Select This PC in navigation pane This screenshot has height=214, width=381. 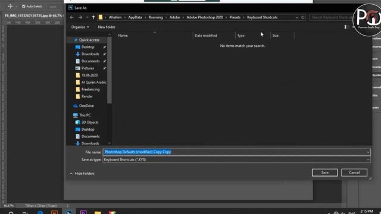pos(85,115)
